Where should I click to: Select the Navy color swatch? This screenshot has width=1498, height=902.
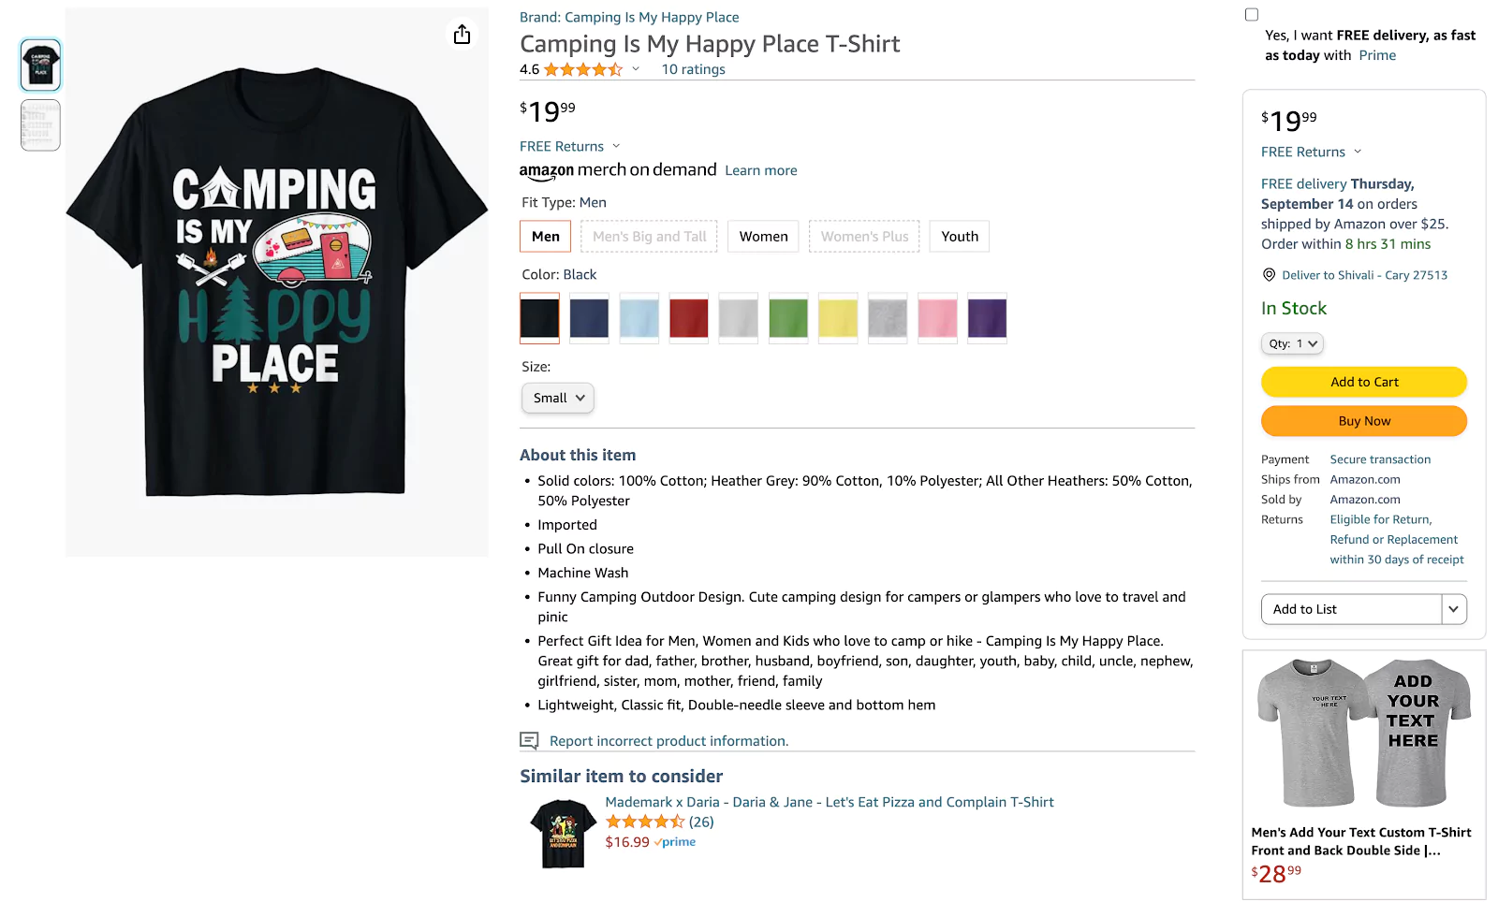tap(589, 318)
